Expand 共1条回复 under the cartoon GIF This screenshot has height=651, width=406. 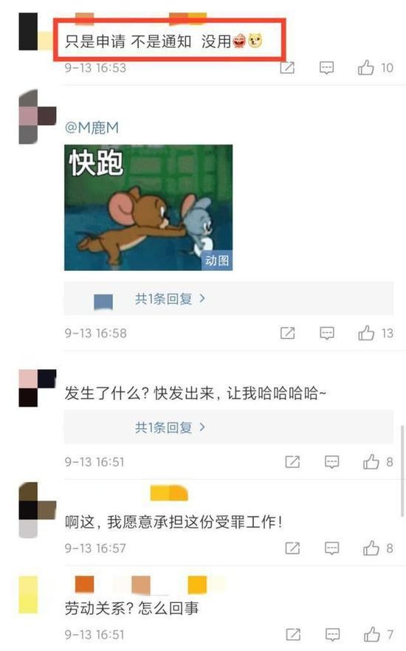(x=171, y=298)
